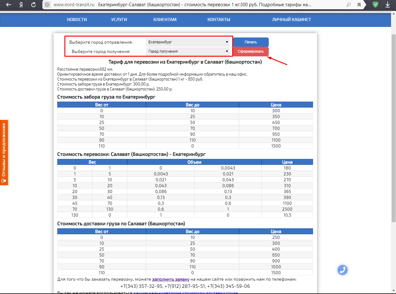Click the browser back arrow
The width and height of the screenshot is (396, 294).
pos(9,5)
